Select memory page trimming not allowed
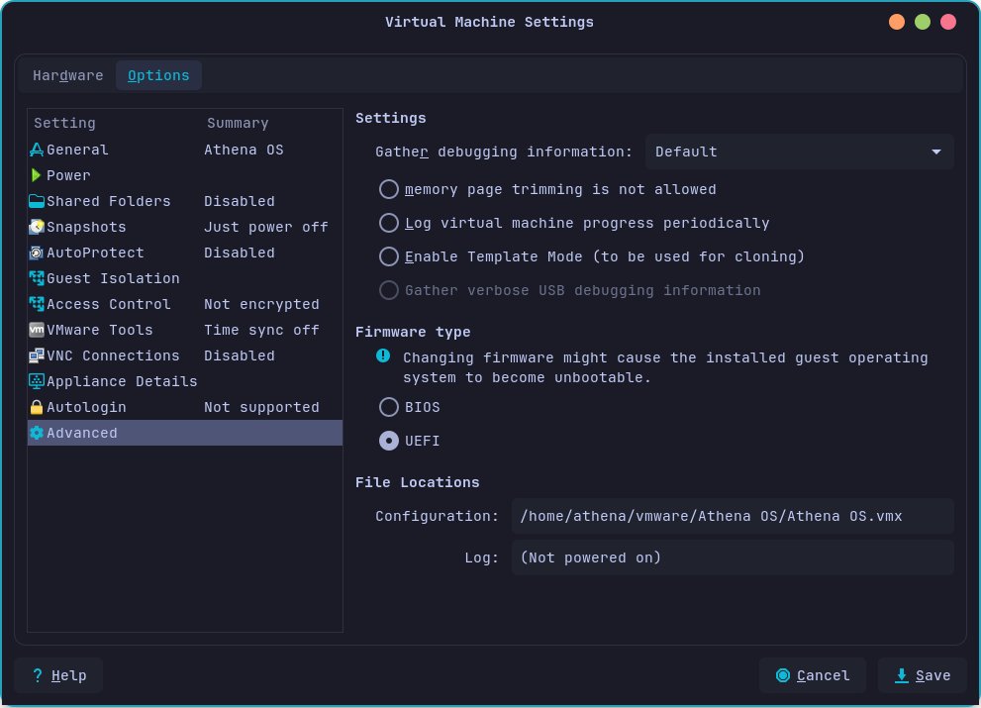Viewport: 981px width, 708px height. click(x=389, y=189)
